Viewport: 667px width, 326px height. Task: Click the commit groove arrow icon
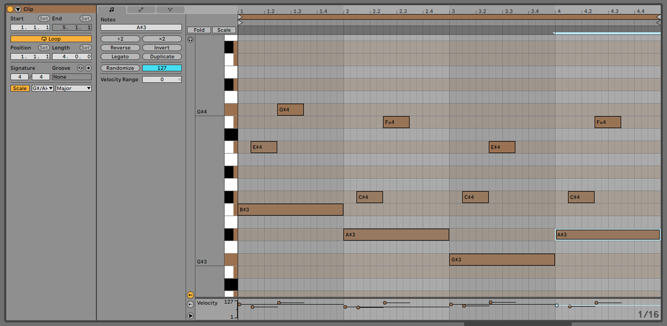point(88,68)
